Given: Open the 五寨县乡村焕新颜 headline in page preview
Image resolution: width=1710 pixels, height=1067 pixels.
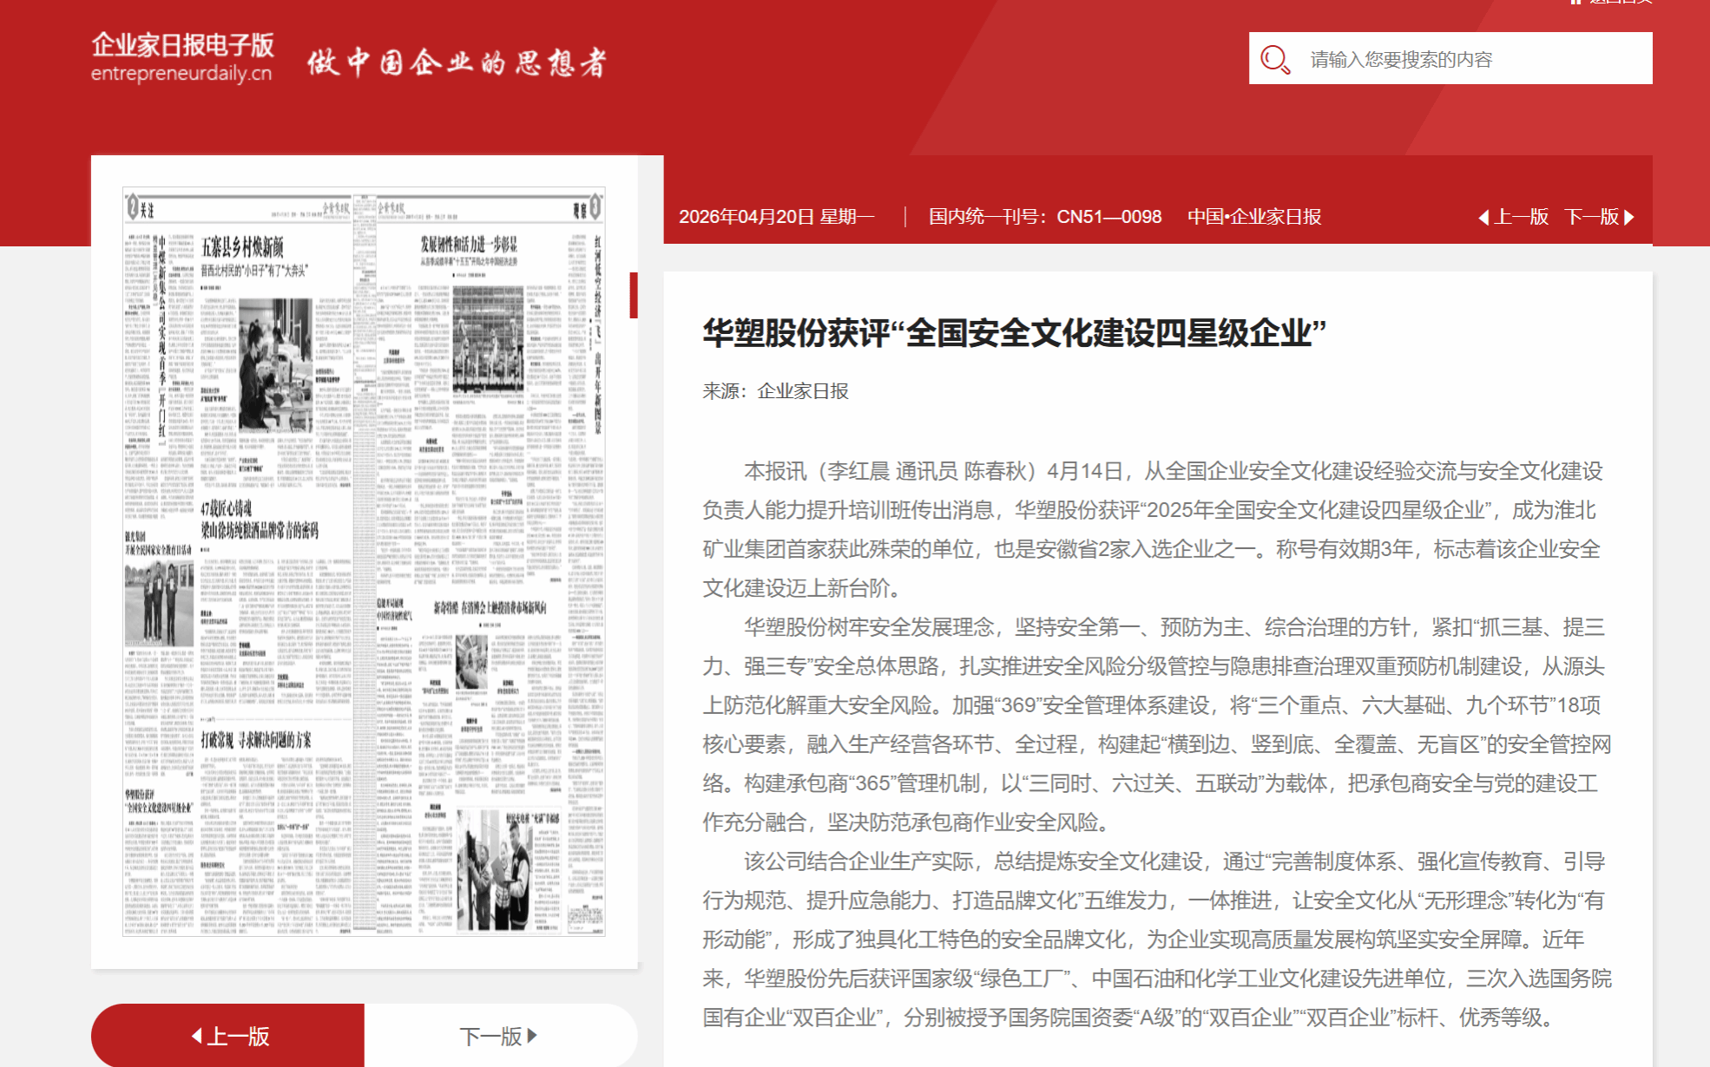Looking at the screenshot, I should click(243, 247).
